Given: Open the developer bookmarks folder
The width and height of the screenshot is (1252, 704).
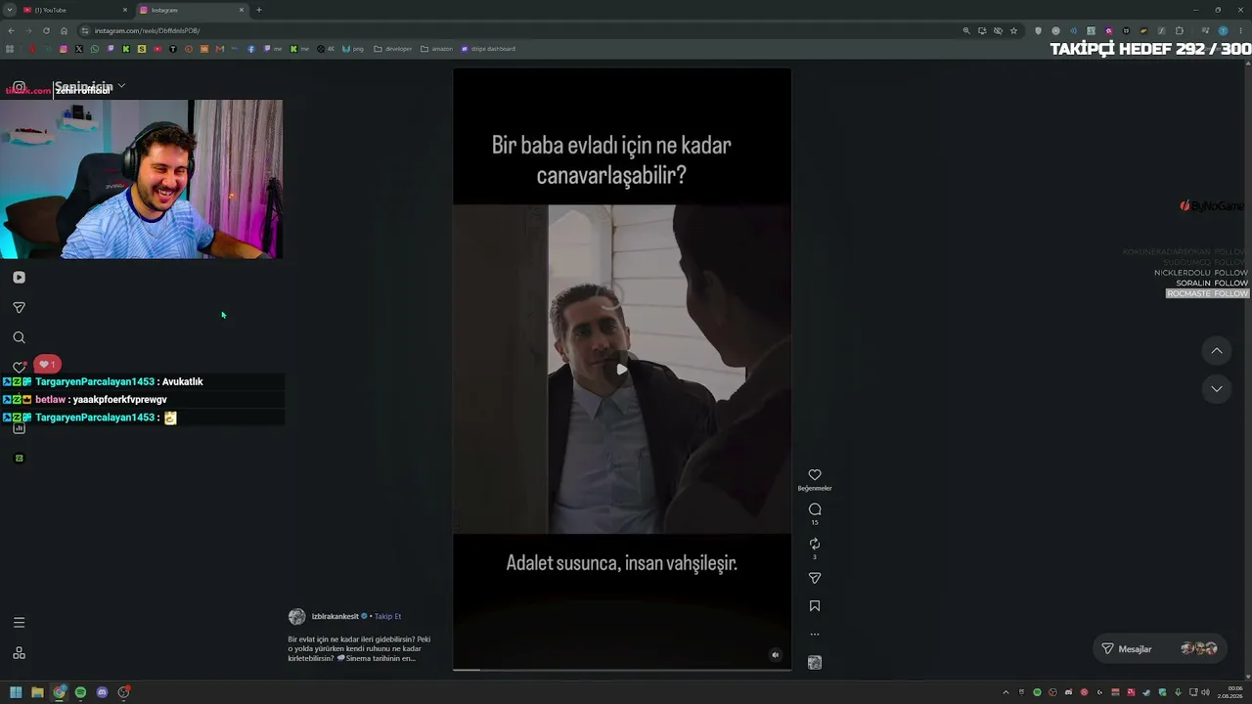Looking at the screenshot, I should (393, 49).
